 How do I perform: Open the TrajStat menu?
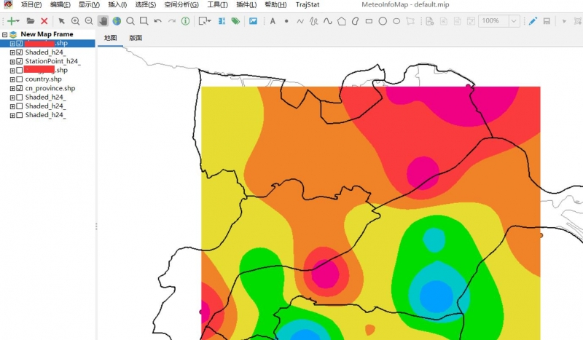click(308, 5)
